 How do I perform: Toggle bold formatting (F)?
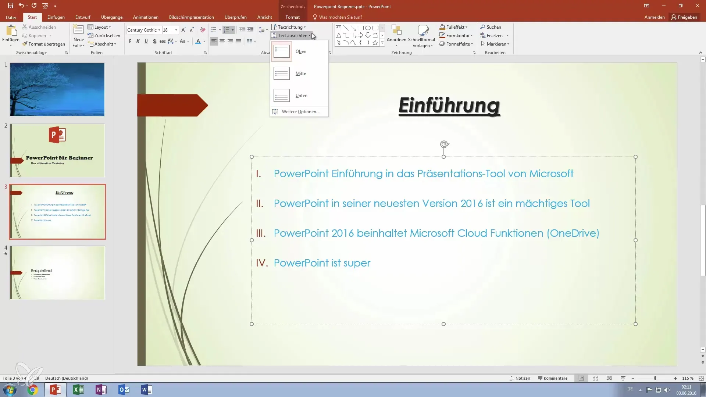[x=130, y=42]
